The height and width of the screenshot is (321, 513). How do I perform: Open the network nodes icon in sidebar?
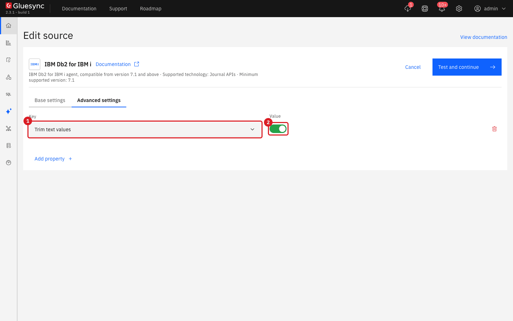[x=9, y=128]
